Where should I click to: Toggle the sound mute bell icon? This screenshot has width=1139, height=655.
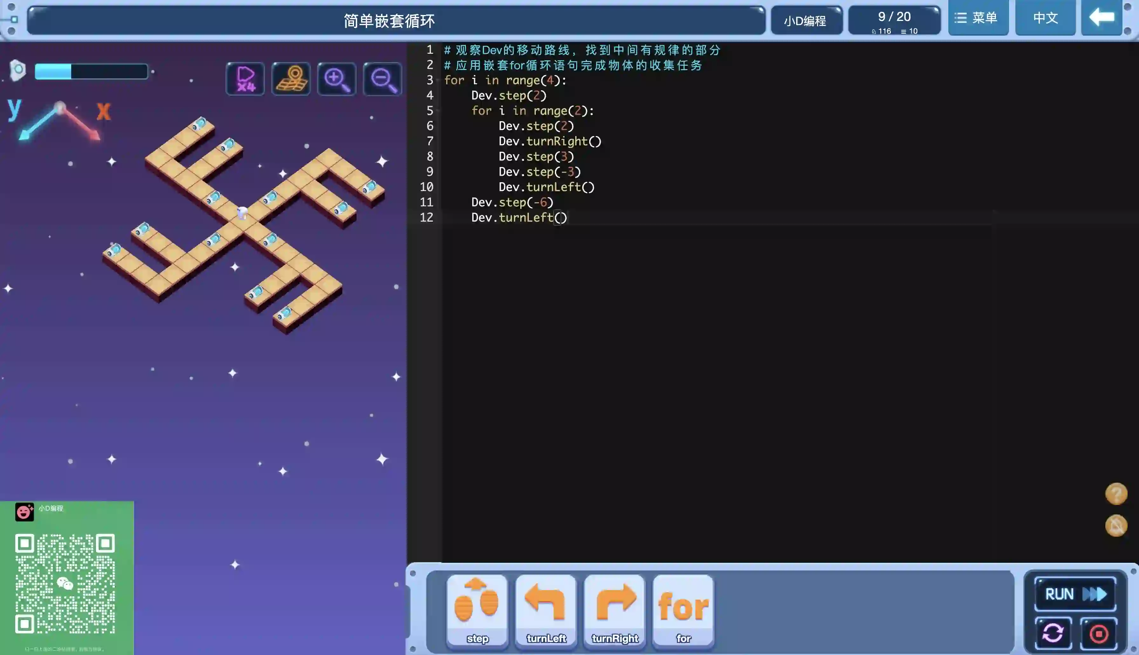(1115, 526)
